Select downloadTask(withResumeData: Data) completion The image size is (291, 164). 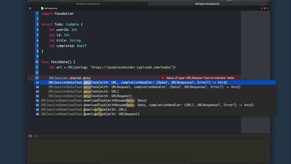click(x=156, y=100)
